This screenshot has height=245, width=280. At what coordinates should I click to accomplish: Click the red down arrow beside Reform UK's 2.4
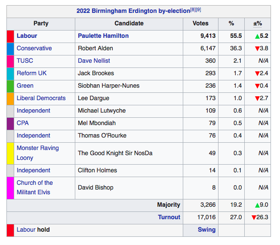(257, 73)
